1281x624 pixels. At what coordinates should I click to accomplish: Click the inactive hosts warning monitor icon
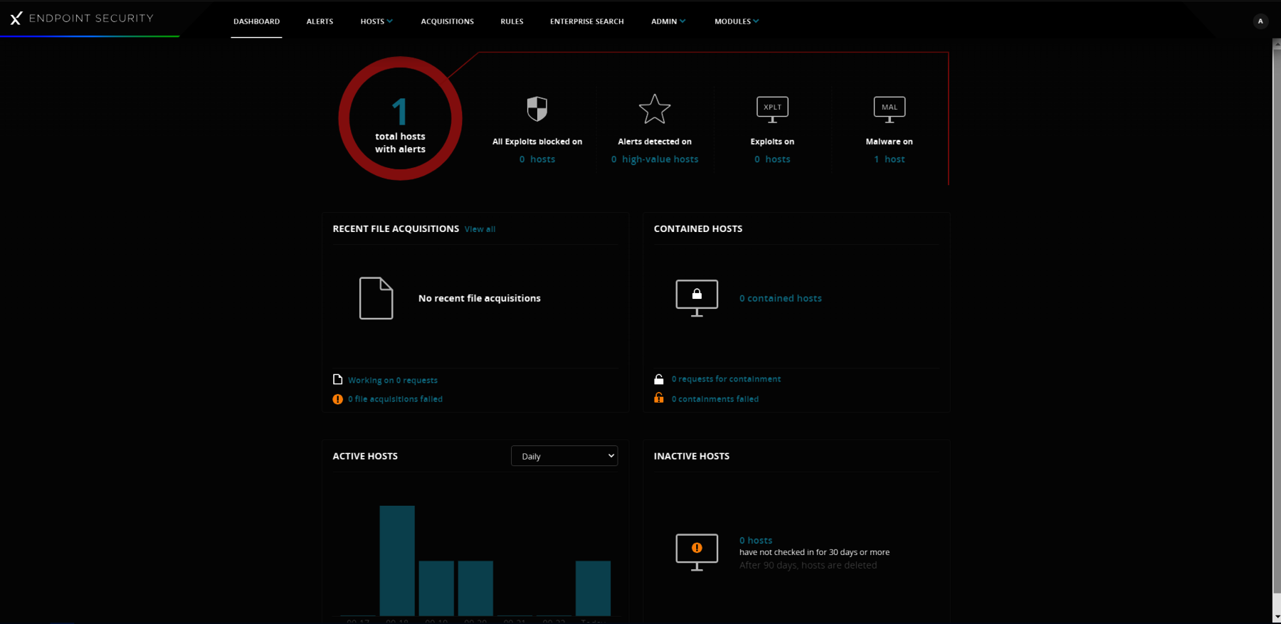point(697,551)
